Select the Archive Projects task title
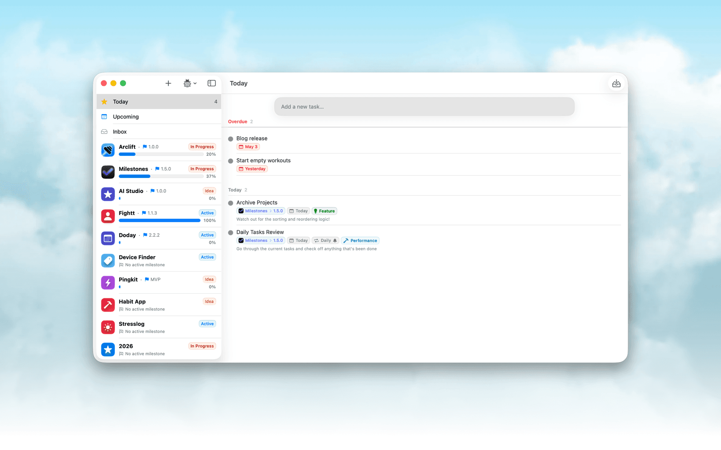This screenshot has height=450, width=721. tap(257, 202)
